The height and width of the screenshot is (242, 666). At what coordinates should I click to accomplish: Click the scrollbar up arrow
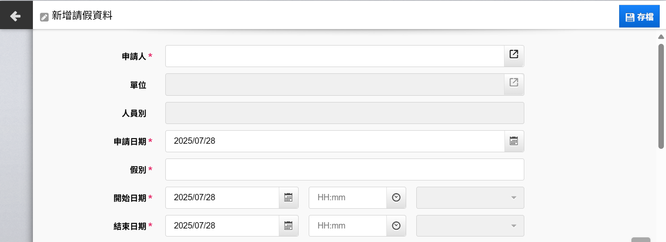tap(661, 37)
